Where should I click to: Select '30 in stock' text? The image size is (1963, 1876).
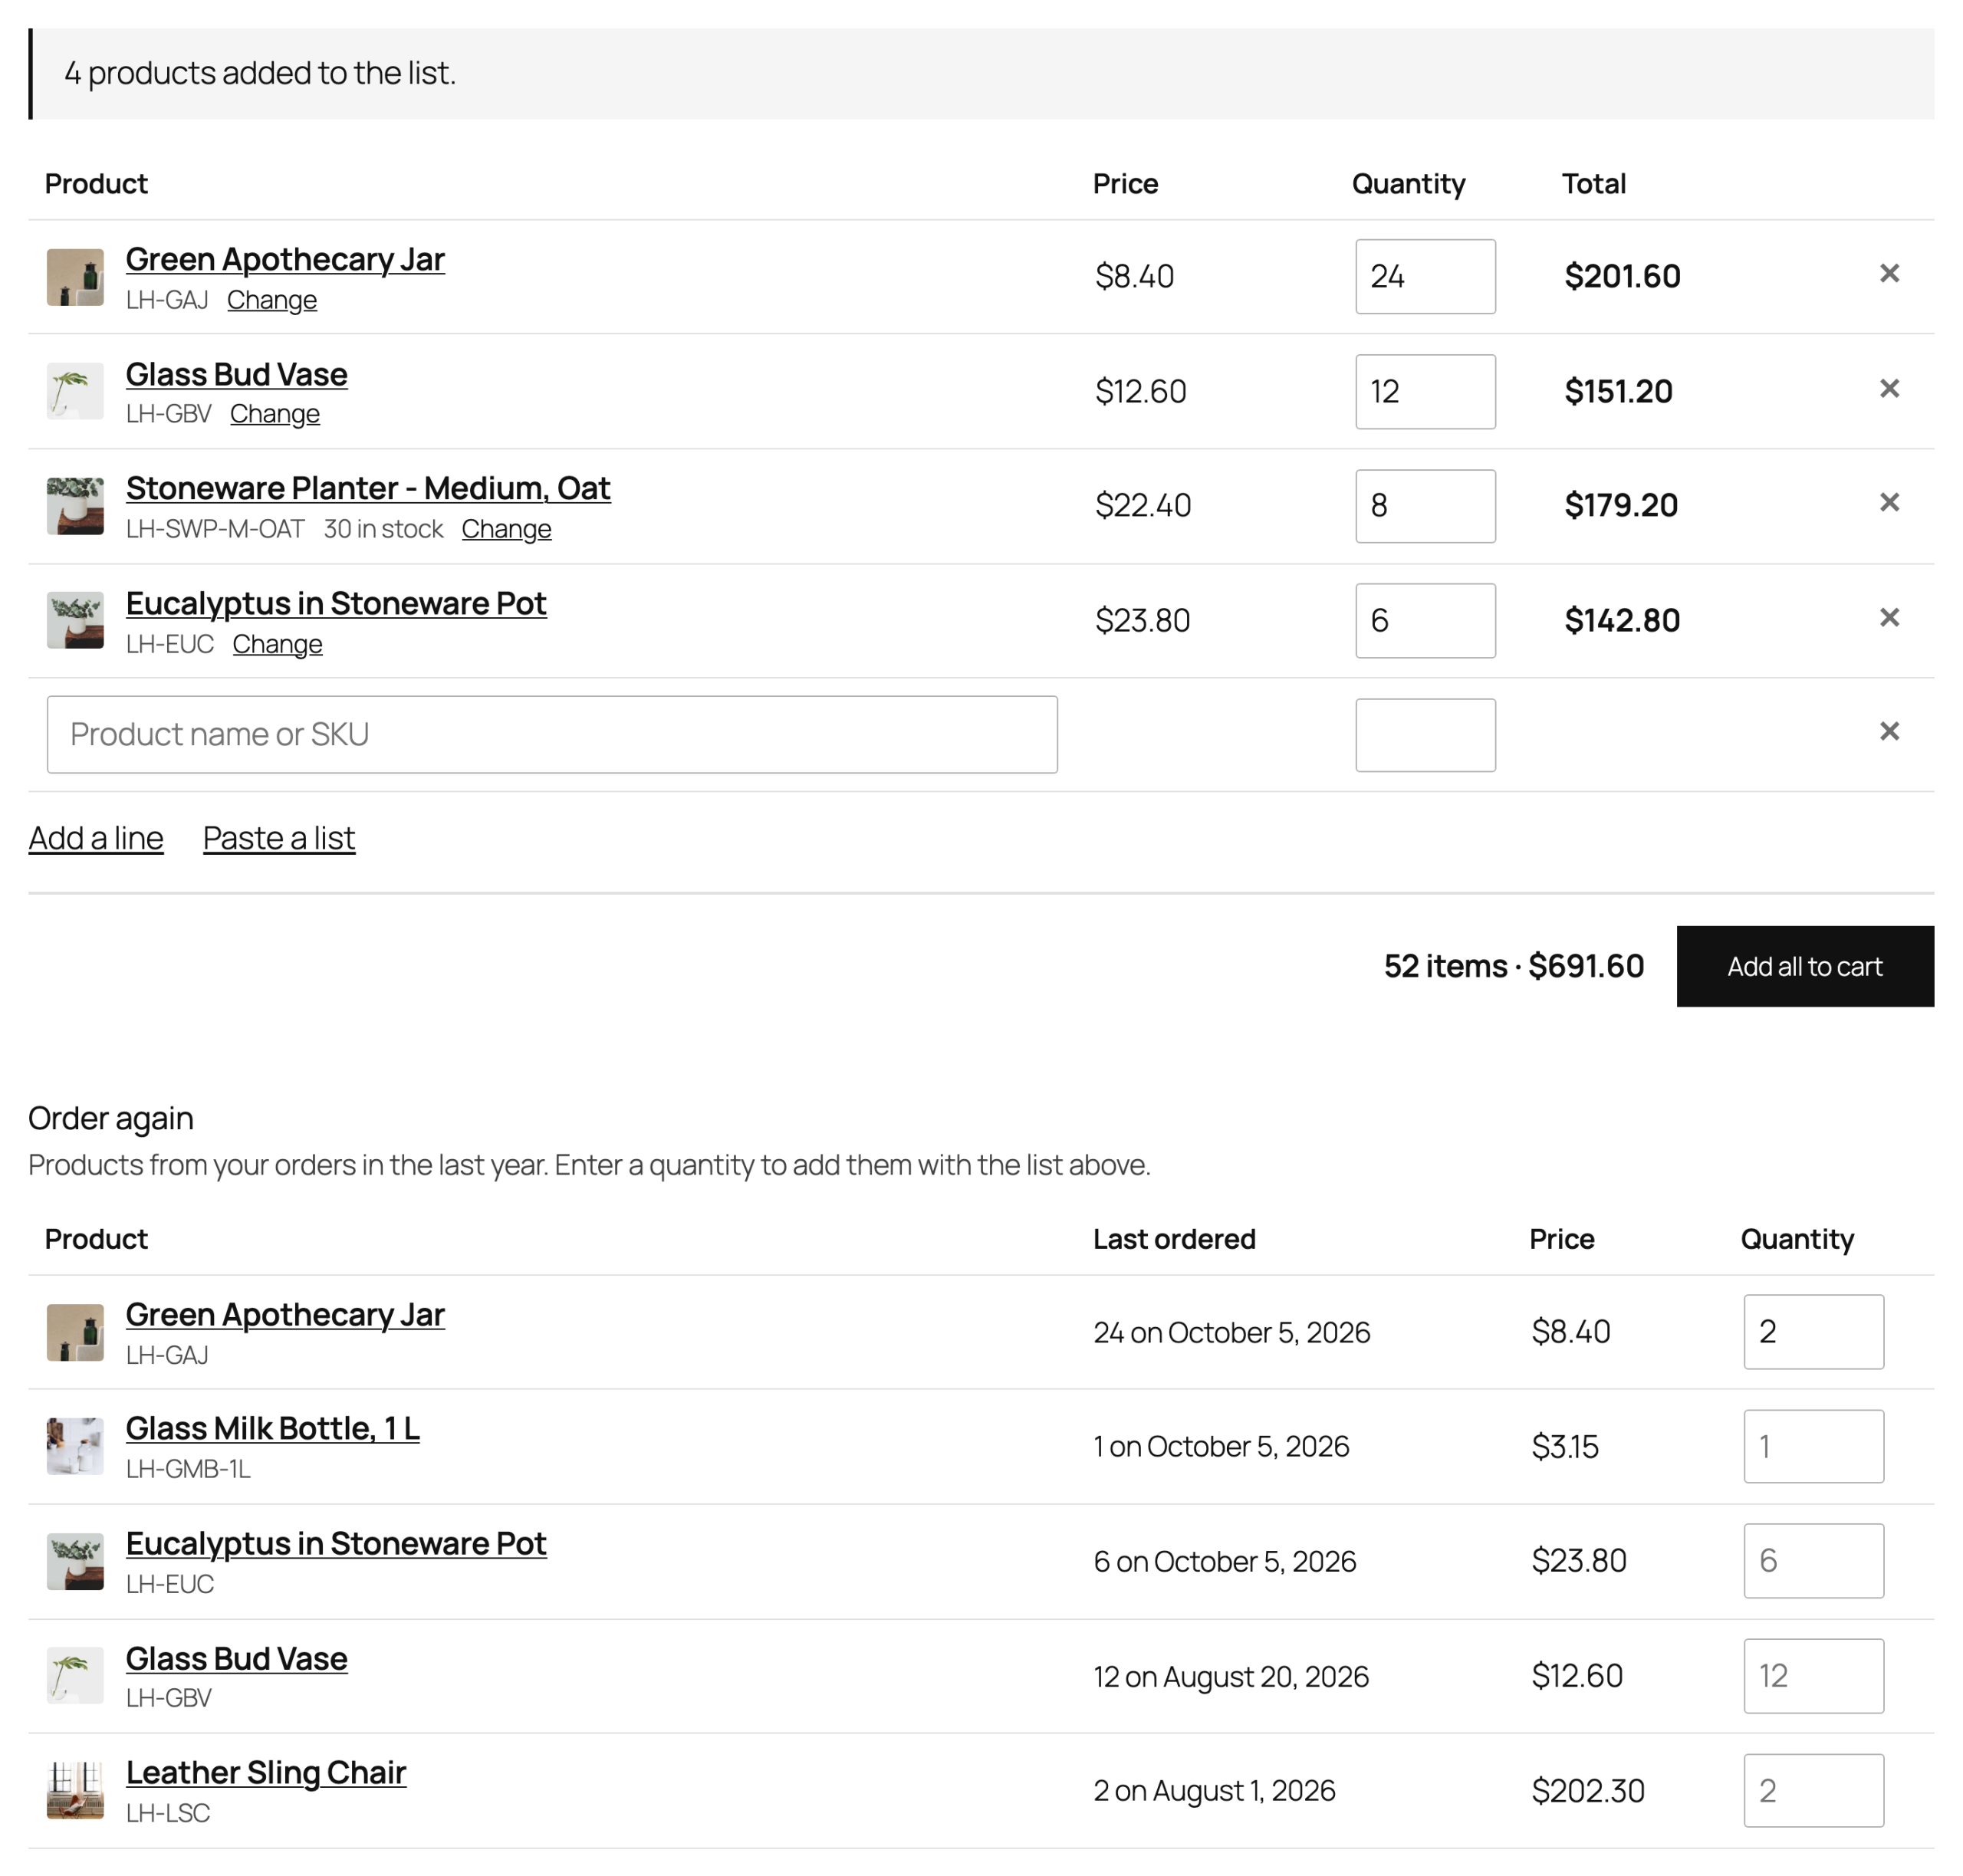[383, 529]
